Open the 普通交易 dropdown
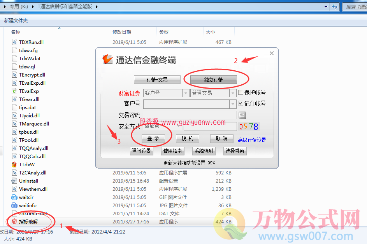Viewport: 367px width, 244px height. pos(233,93)
